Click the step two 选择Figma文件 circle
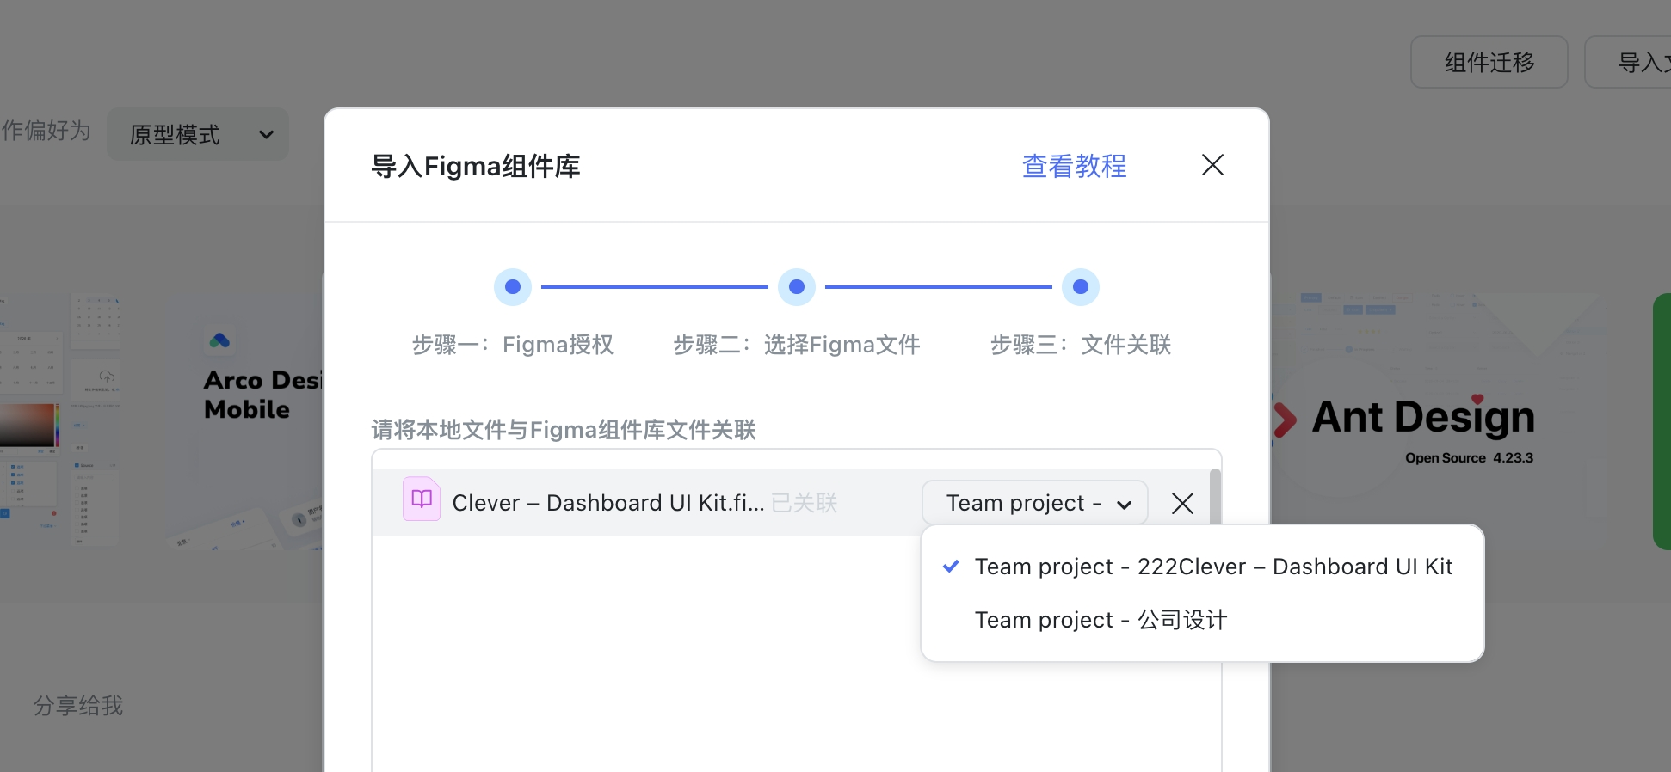1671x772 pixels. [x=797, y=287]
